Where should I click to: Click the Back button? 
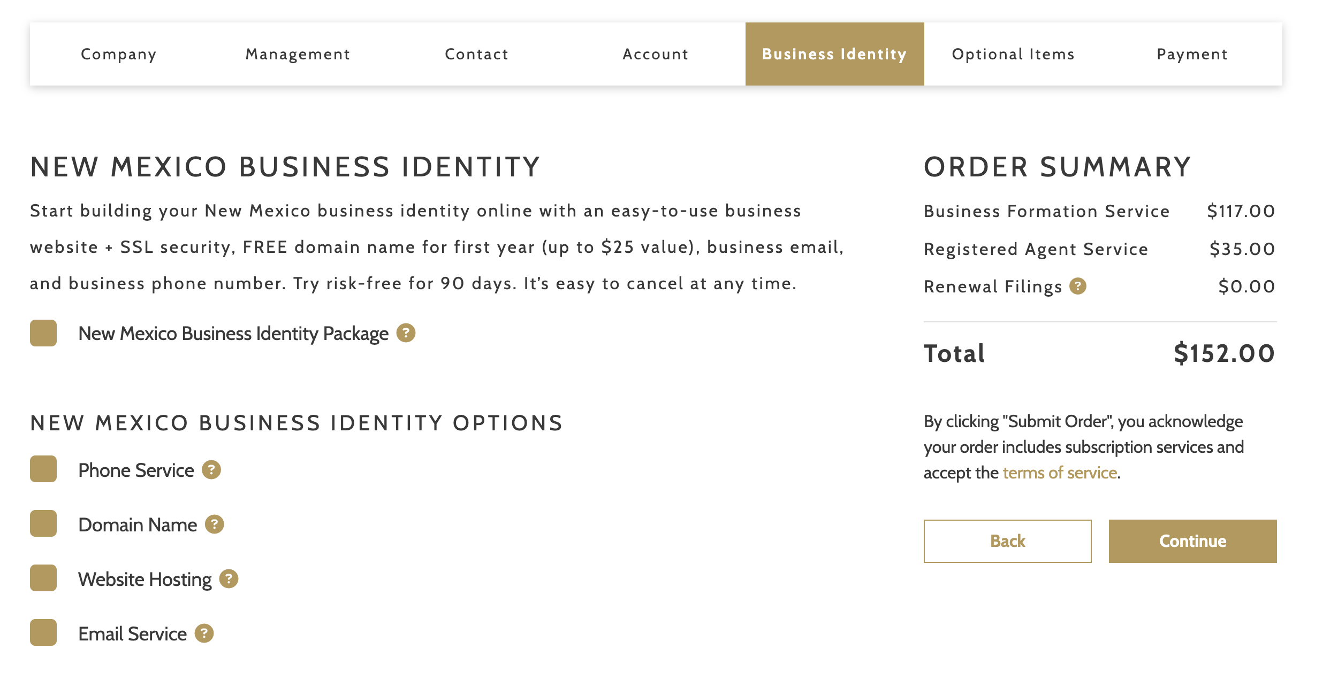(x=1007, y=541)
